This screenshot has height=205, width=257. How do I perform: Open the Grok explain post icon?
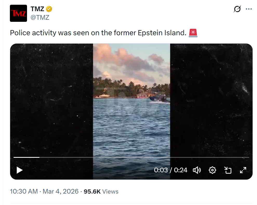click(237, 9)
